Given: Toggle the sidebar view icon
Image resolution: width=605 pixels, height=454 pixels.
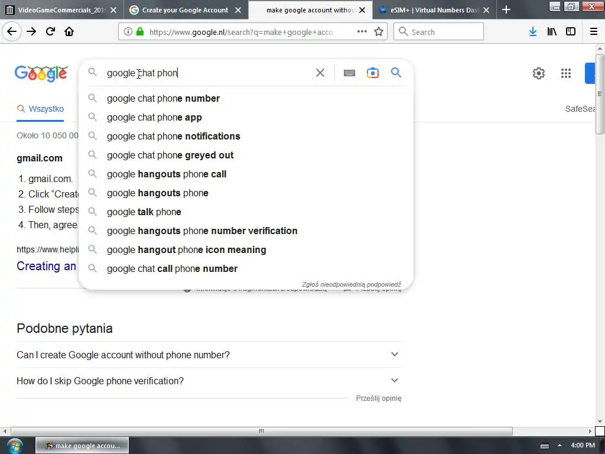Looking at the screenshot, I should coord(571,32).
